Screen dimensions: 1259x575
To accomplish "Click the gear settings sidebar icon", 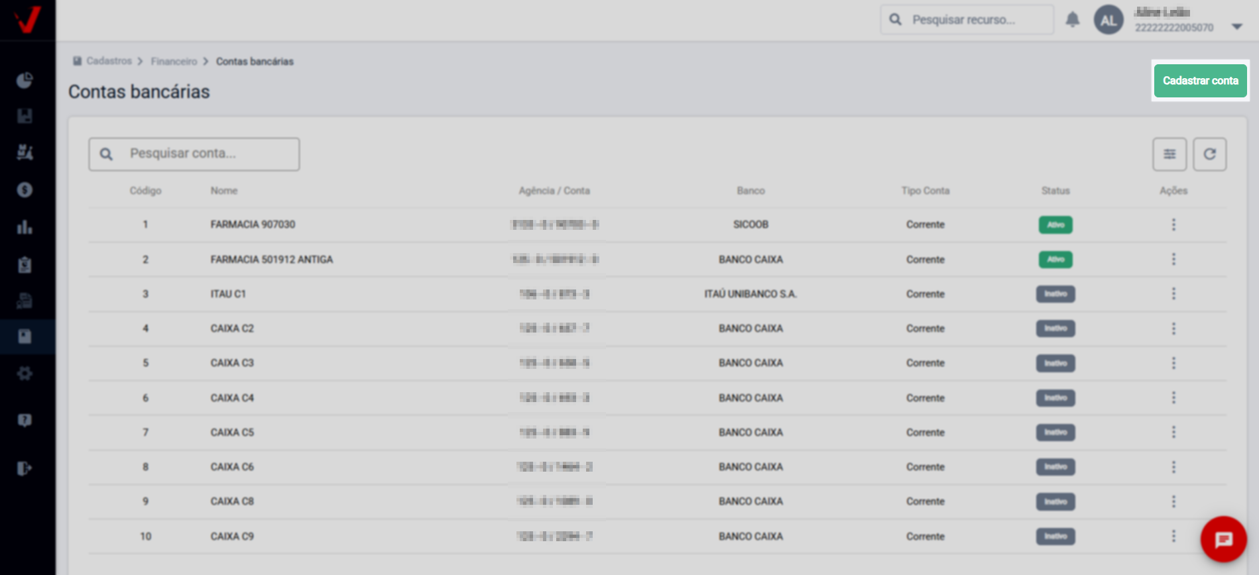I will 25,374.
